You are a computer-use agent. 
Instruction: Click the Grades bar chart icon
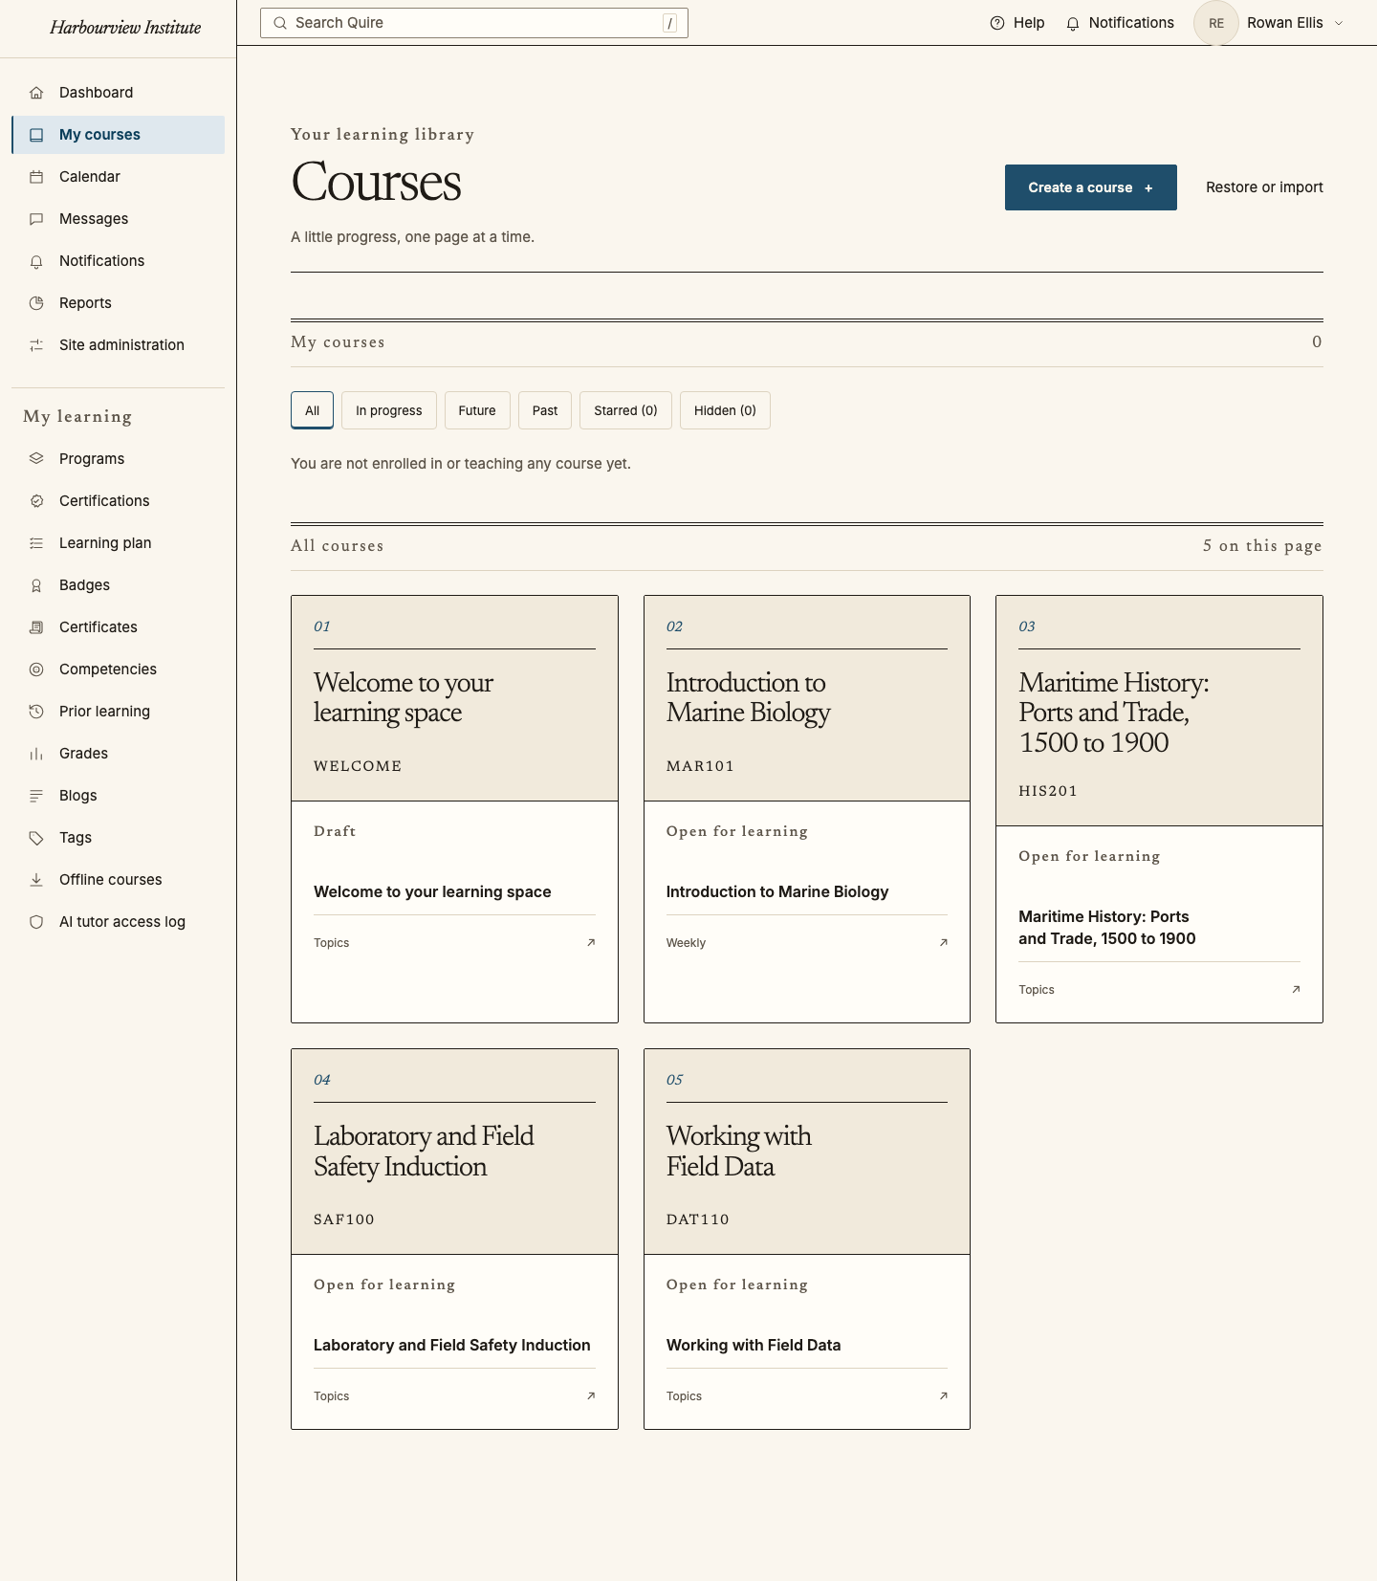(36, 754)
